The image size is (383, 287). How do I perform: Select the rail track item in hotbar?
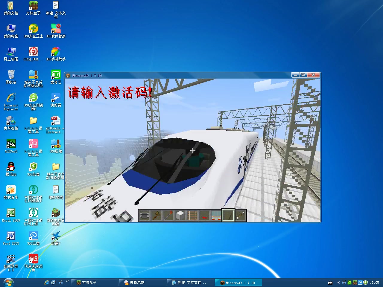coord(192,216)
